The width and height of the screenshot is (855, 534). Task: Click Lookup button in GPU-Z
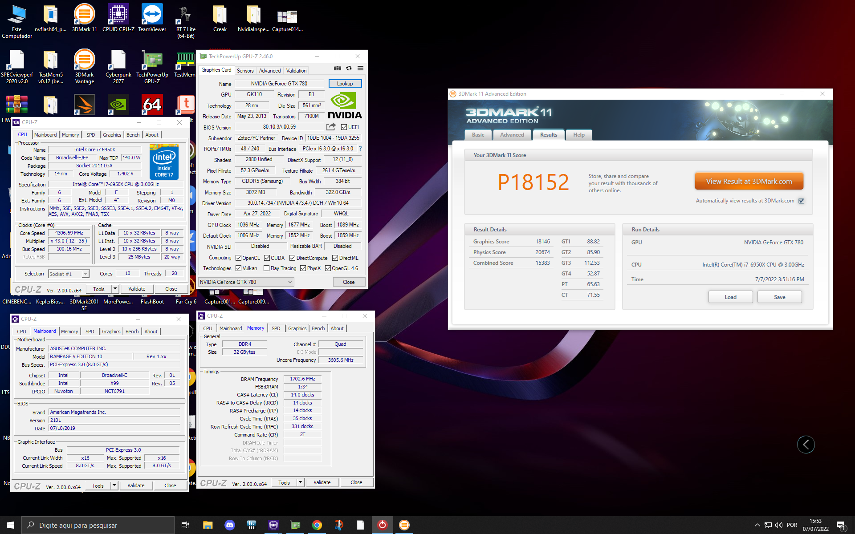pos(345,84)
